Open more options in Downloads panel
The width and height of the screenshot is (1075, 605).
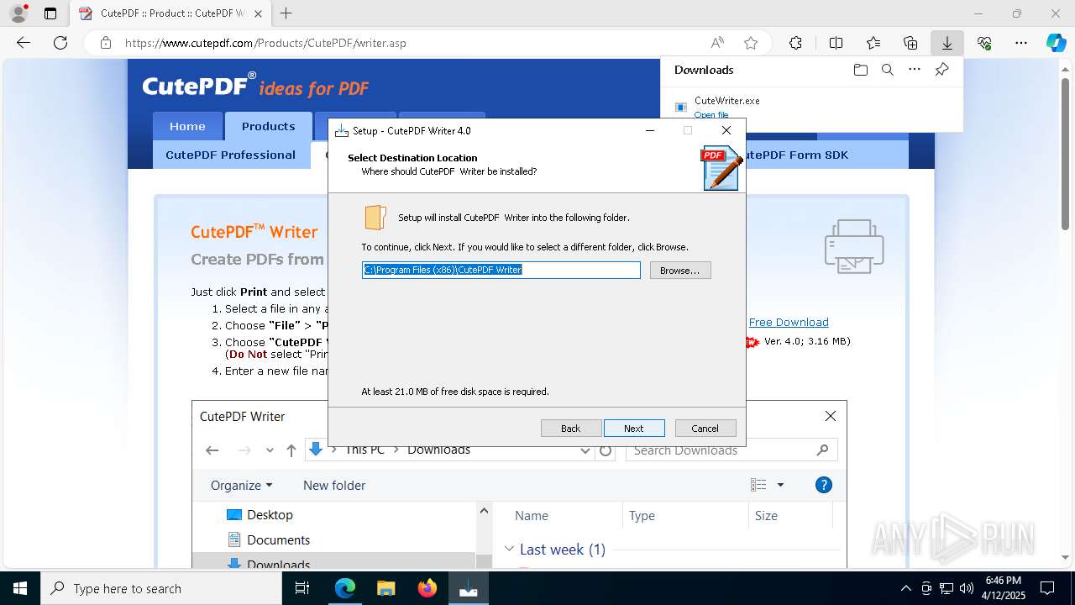click(915, 70)
